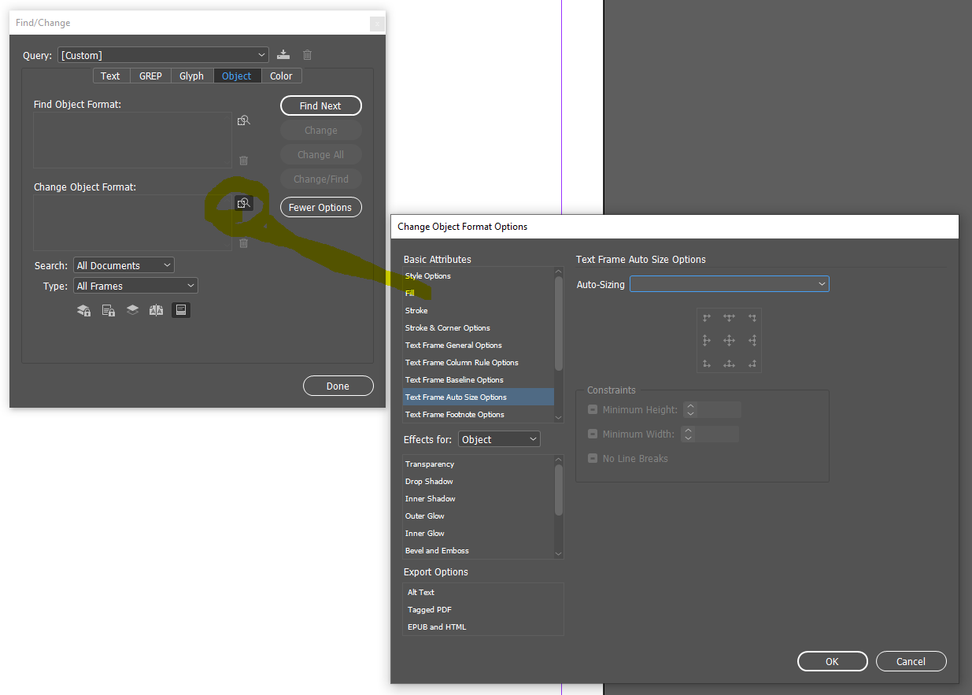Clear the Find Object Format attributes with trash icon
The height and width of the screenshot is (695, 972).
point(243,160)
